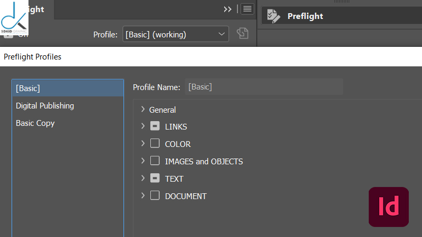Click the embed profile icon beside Profile dropdown

tap(243, 34)
